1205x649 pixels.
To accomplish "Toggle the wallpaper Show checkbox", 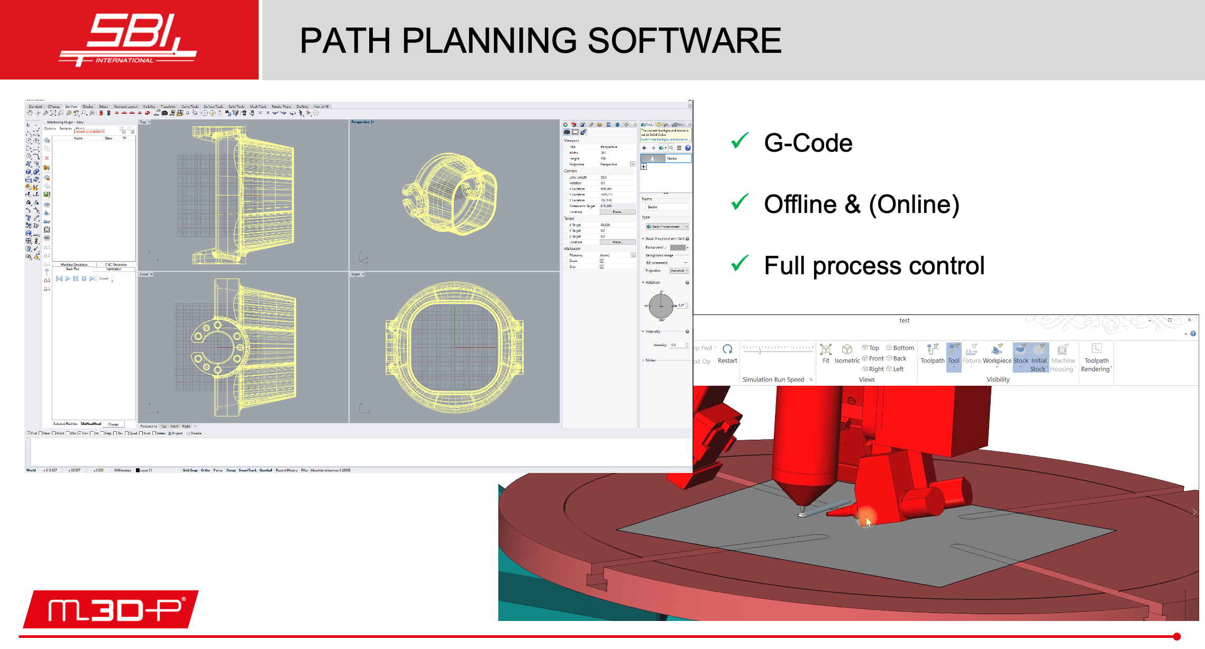I will 602,261.
